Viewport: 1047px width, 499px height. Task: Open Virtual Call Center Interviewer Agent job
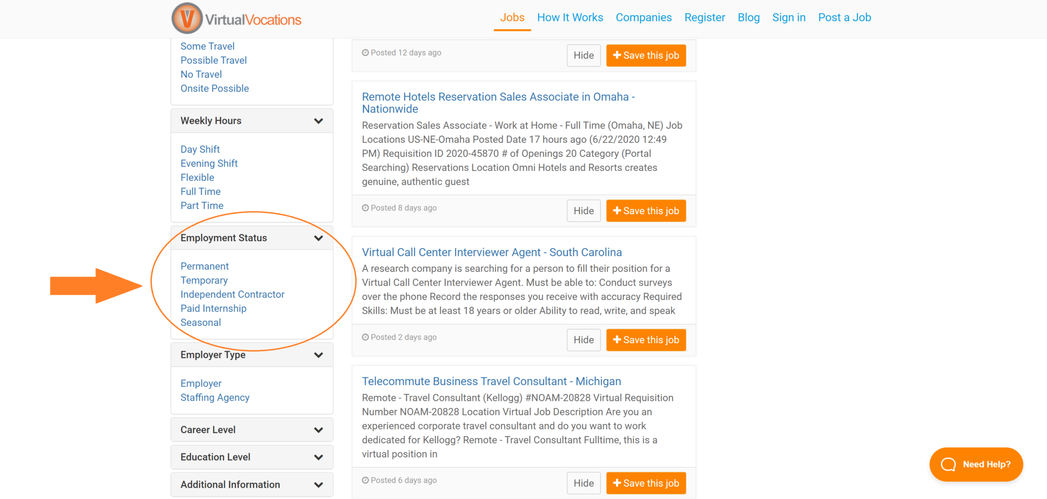492,252
